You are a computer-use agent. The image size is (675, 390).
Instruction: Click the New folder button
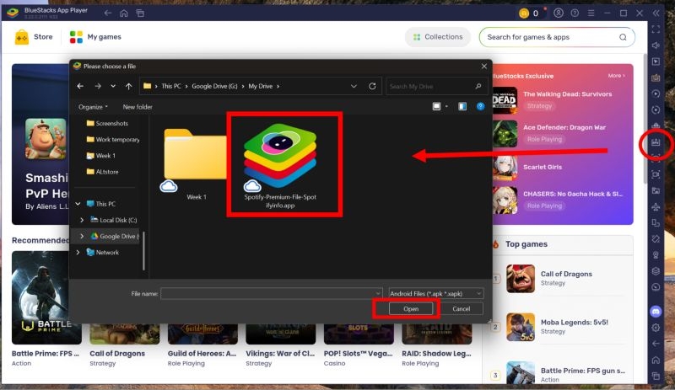[138, 107]
